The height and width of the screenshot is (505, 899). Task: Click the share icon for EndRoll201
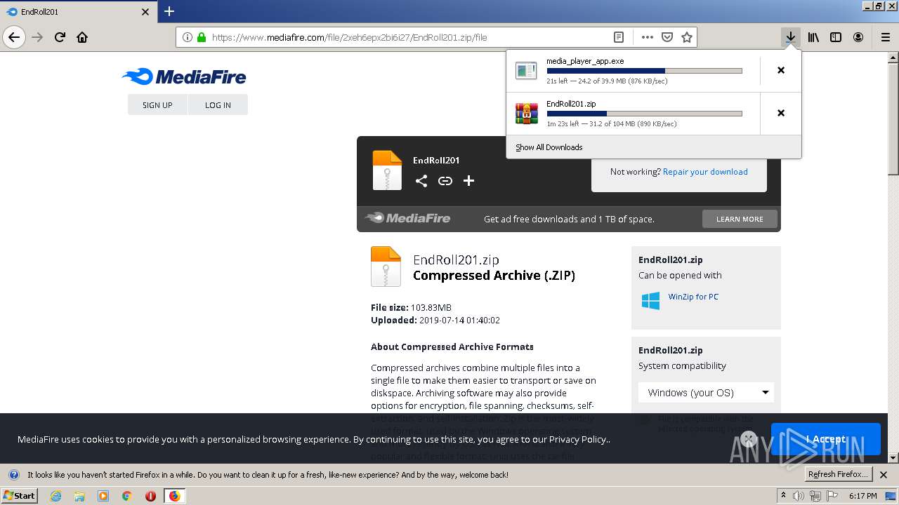421,181
